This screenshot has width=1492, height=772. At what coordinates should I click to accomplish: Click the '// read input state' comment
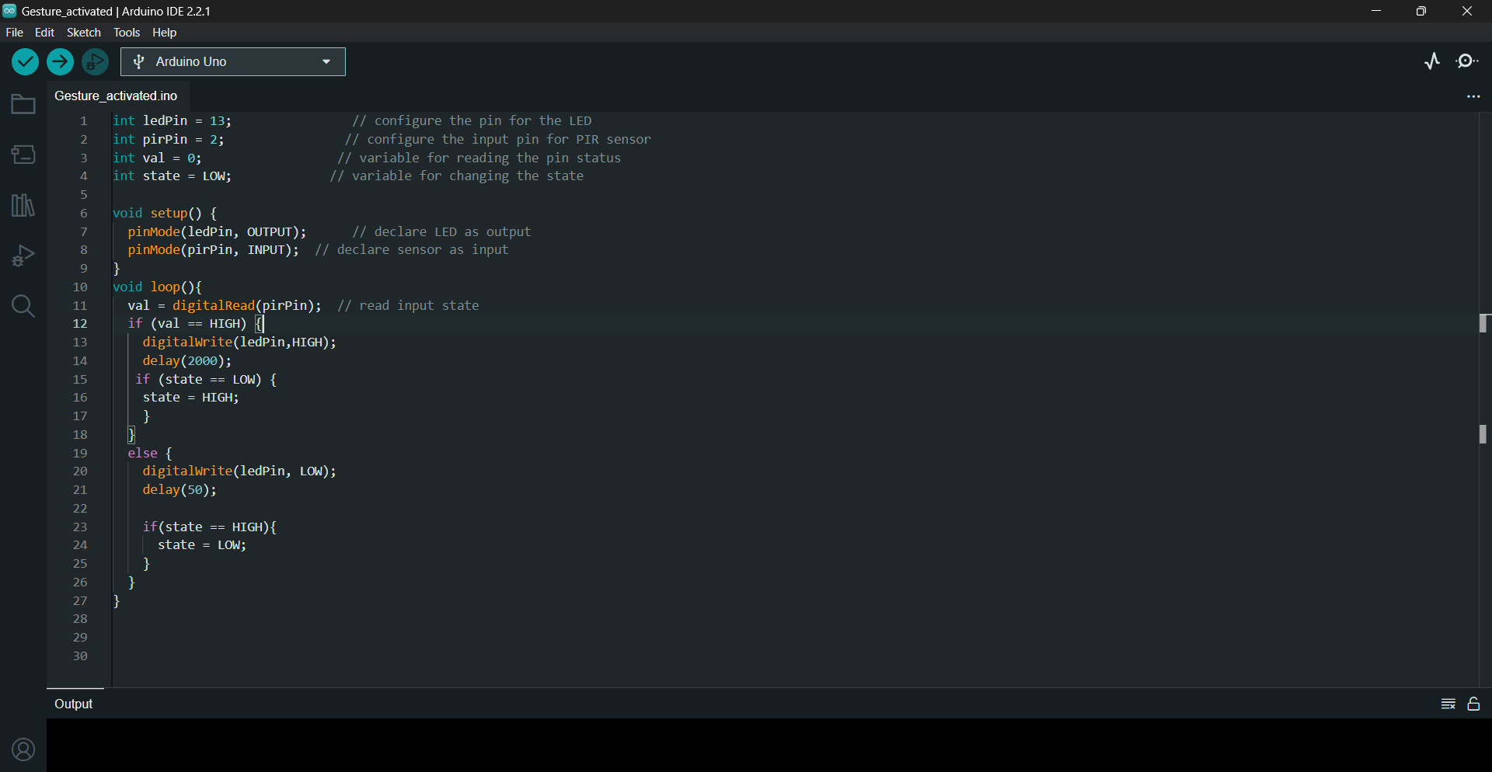(408, 306)
